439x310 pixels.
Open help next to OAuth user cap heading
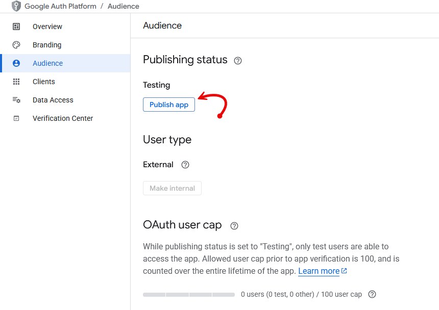pyautogui.click(x=234, y=226)
